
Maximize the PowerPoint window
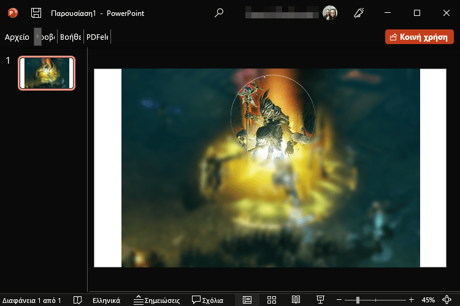click(417, 13)
